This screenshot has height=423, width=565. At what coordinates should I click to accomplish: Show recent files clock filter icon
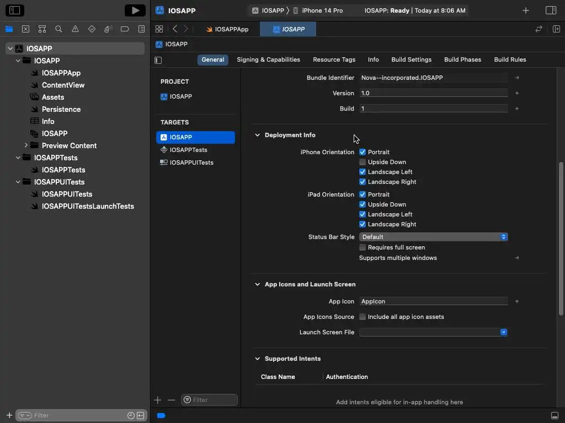tap(131, 415)
